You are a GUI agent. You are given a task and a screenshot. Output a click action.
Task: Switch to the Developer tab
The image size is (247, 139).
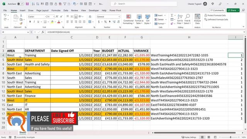click(94, 10)
